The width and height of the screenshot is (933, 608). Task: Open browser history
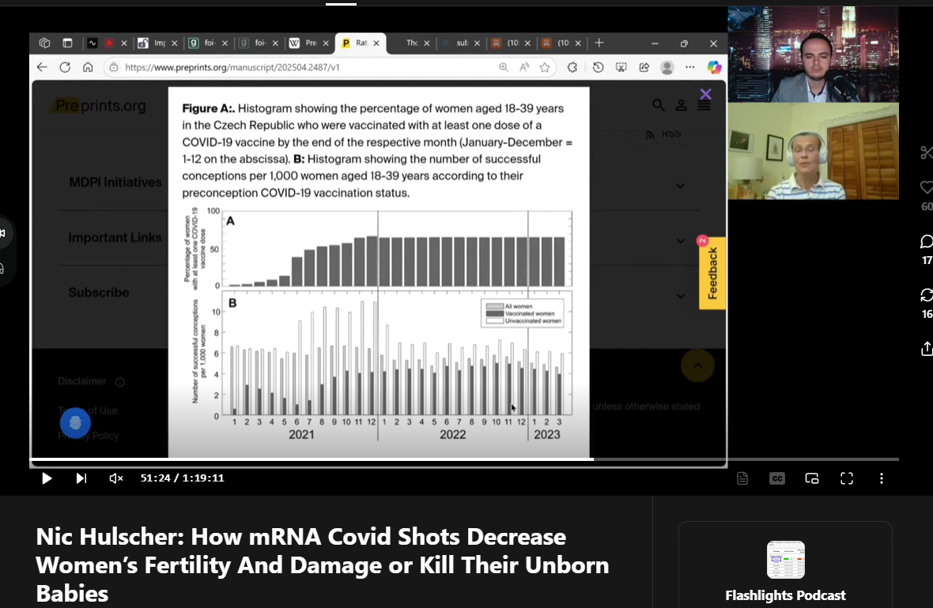coord(598,67)
